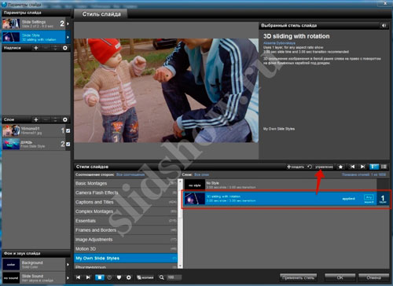Click the zoom value field showing 100
Image resolution: width=393 pixels, height=286 pixels.
tap(174, 277)
